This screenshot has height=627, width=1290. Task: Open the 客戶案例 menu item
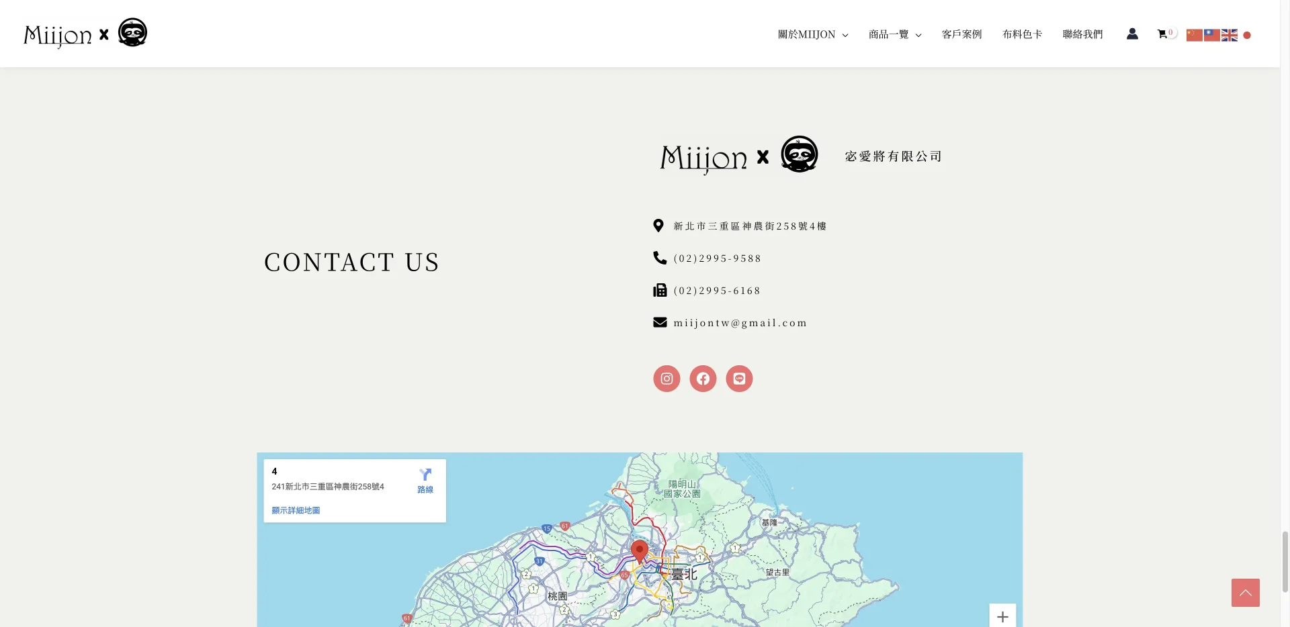point(961,34)
